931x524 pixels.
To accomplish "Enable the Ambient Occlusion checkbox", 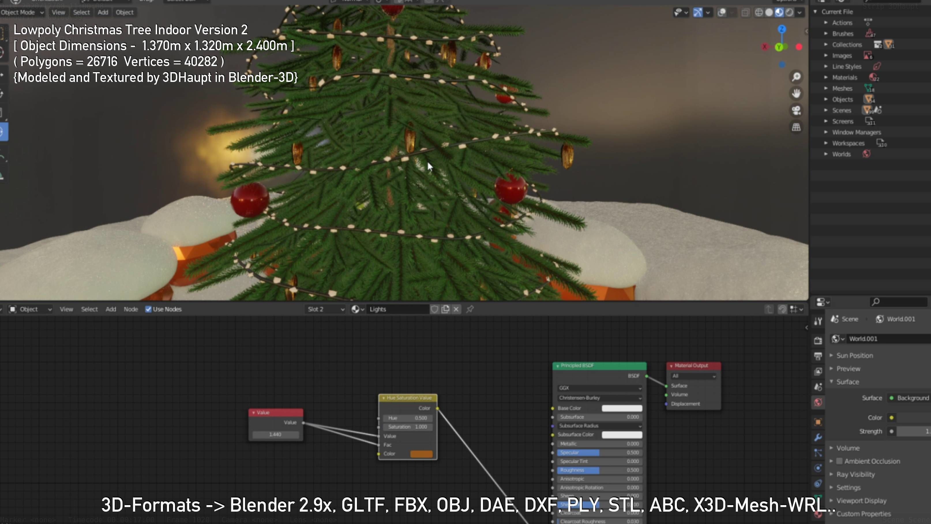I will [840, 461].
